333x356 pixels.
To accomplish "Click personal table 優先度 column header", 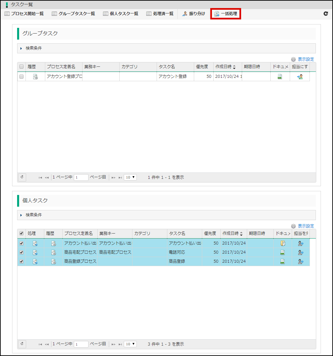I will click(211, 233).
